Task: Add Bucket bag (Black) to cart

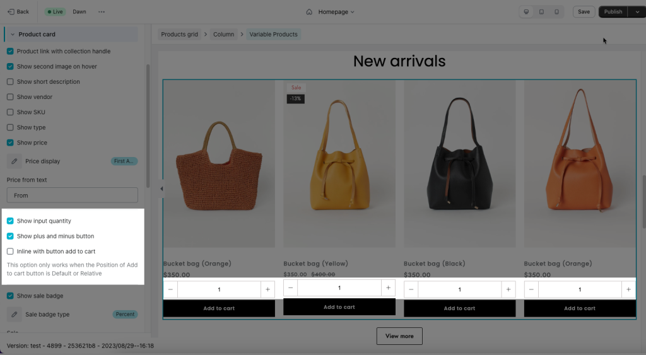Action: pos(460,308)
